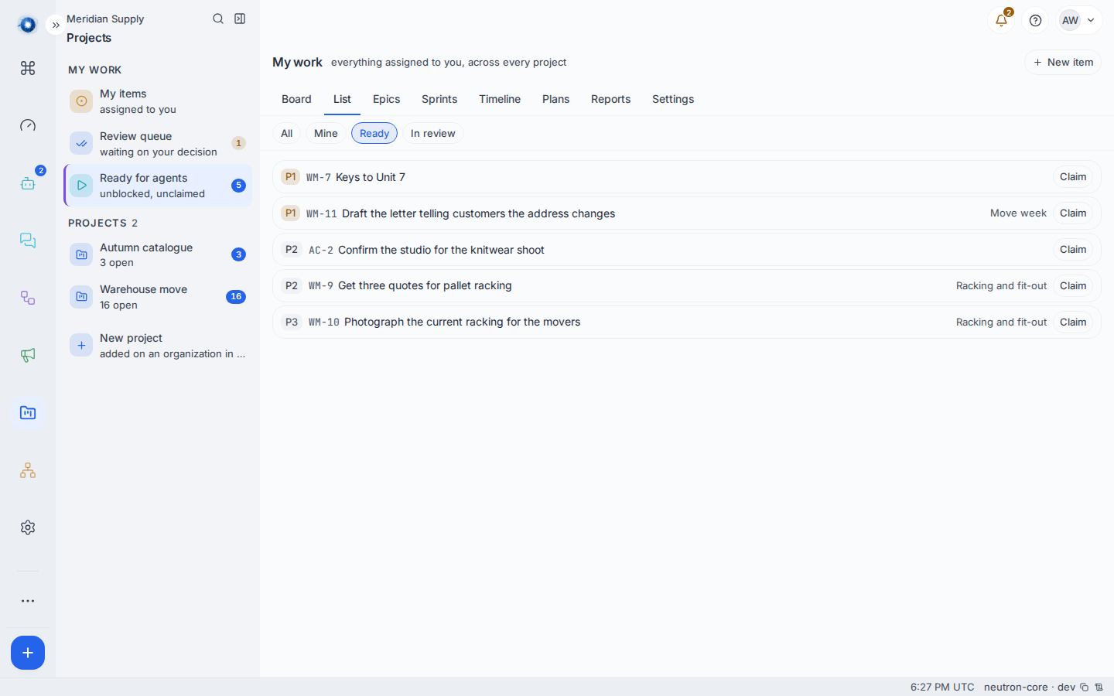Click New project in the sidebar
The width and height of the screenshot is (1114, 696).
(158, 346)
